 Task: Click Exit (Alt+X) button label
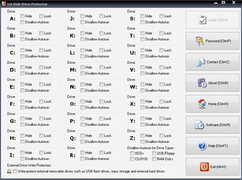point(218,167)
